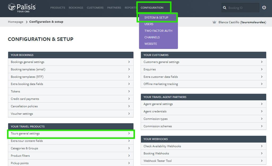Open Tours general settings
272x166 pixels.
[71, 133]
